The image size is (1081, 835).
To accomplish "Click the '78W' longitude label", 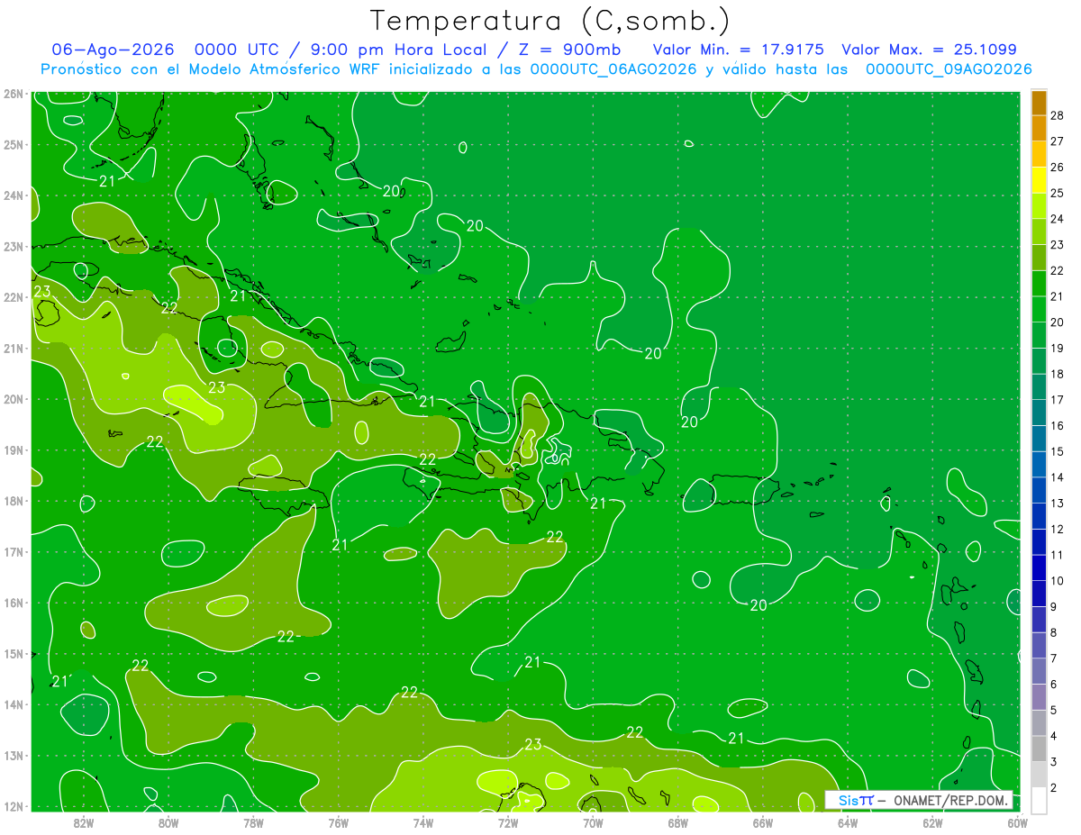I will pyautogui.click(x=253, y=822).
